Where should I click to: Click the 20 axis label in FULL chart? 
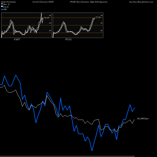[101, 30]
